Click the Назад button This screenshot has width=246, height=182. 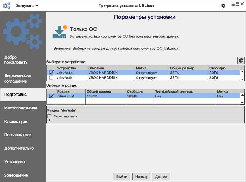click(x=141, y=177)
